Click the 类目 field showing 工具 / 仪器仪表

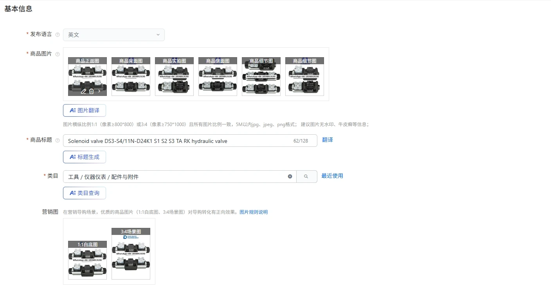[x=180, y=177]
